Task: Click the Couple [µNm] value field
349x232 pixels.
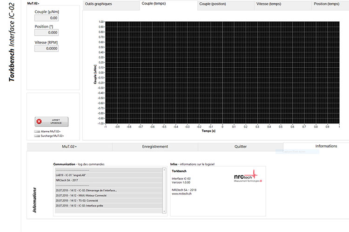Action: click(47, 18)
